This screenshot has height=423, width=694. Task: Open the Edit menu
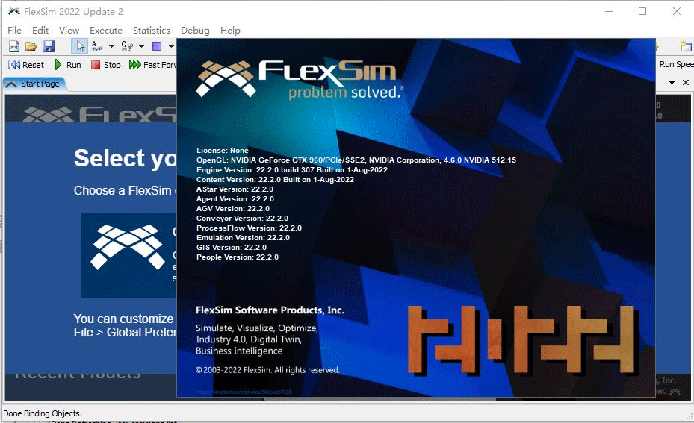pos(40,30)
